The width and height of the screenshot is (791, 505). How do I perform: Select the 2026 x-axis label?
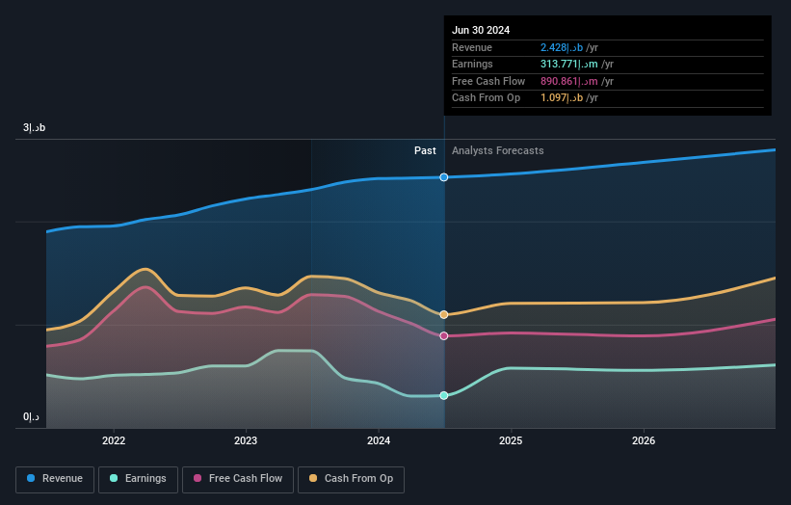644,440
